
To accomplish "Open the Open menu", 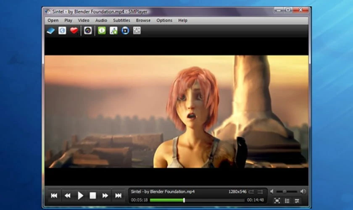I will click(53, 21).
